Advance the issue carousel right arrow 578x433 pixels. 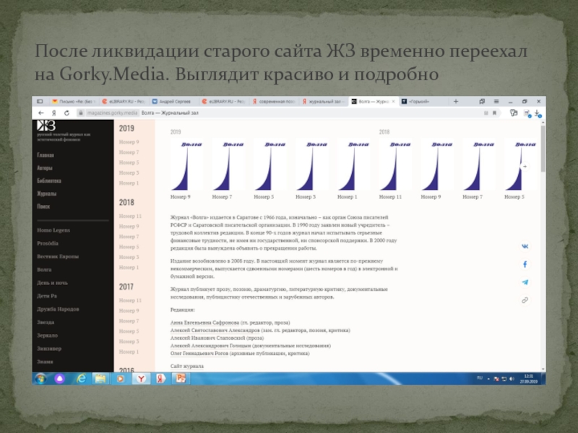click(x=525, y=167)
